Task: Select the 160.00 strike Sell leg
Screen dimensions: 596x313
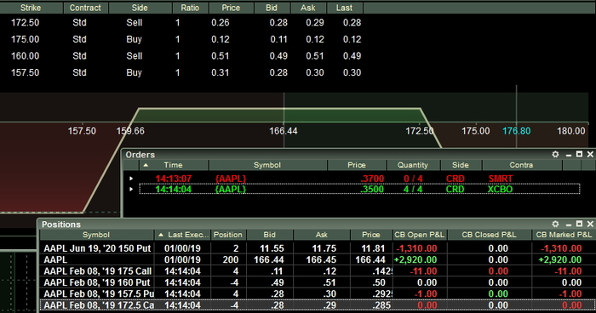Action: [x=181, y=56]
